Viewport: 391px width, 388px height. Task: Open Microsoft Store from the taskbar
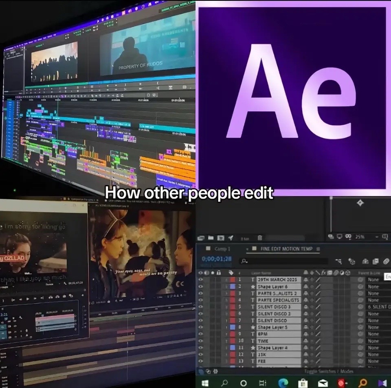[303, 383]
